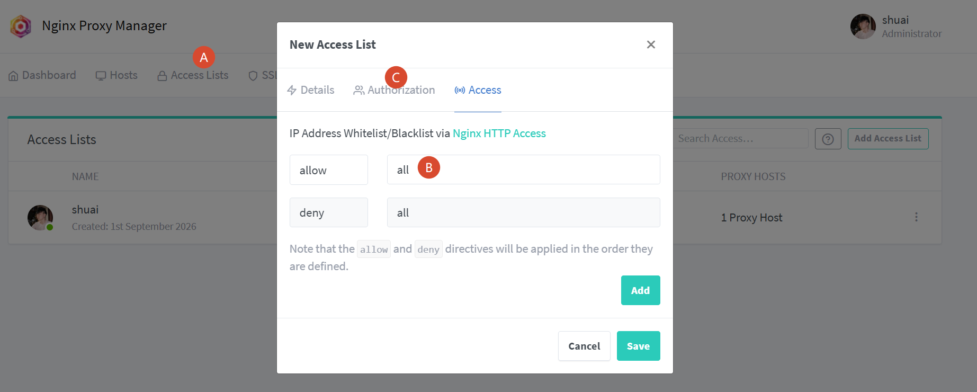Viewport: 977px width, 392px height.
Task: Click the 'New Access List' dialog title
Action: click(x=333, y=45)
